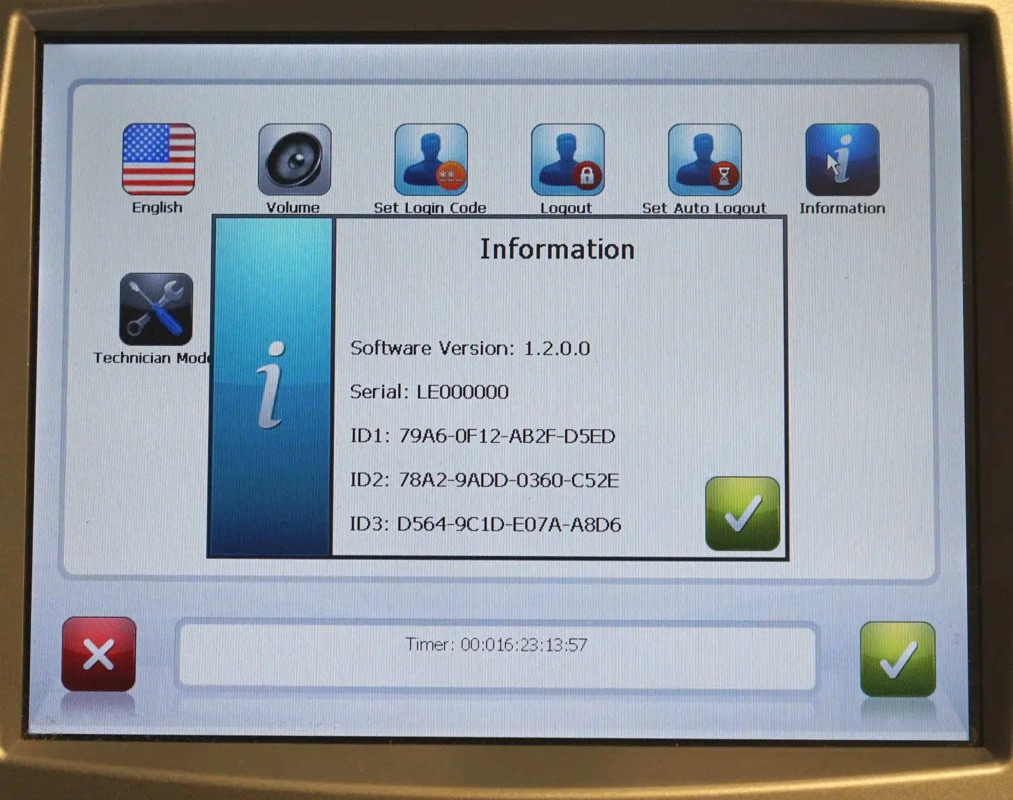The width and height of the screenshot is (1013, 800).
Task: Open the Volume speaker icon
Action: coord(294,160)
